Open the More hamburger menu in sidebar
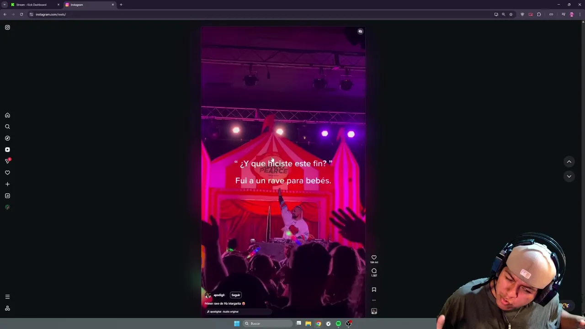The height and width of the screenshot is (329, 585). click(7, 297)
